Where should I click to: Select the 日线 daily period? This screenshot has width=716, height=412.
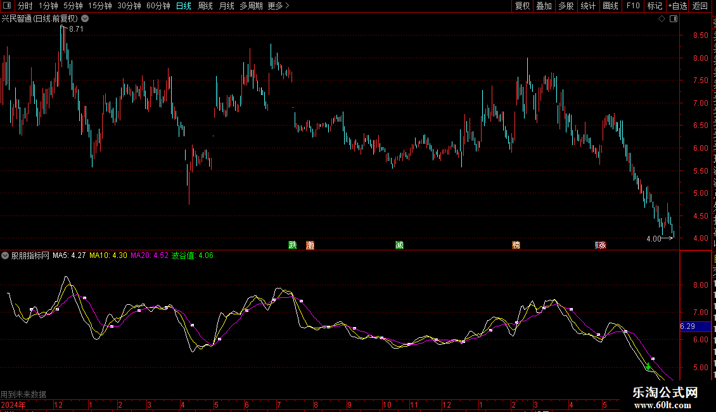coord(184,6)
